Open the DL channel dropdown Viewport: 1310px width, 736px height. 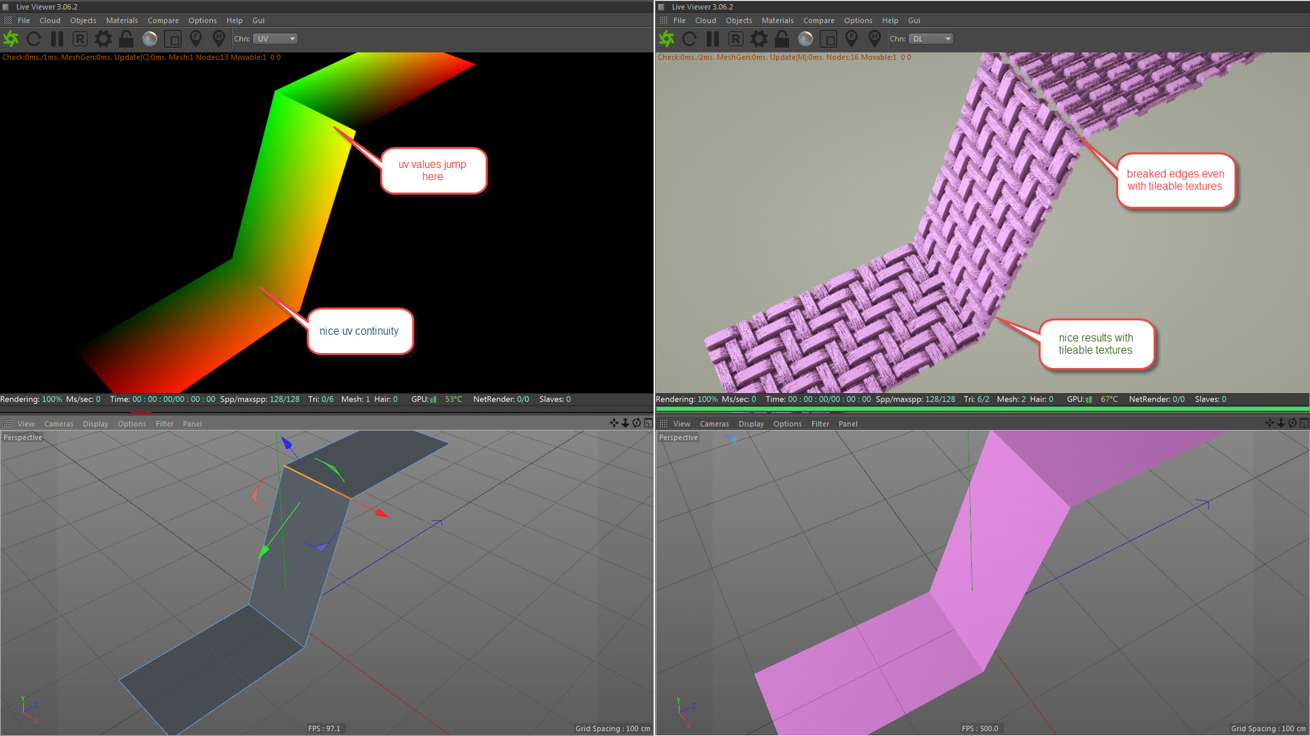[x=931, y=39]
